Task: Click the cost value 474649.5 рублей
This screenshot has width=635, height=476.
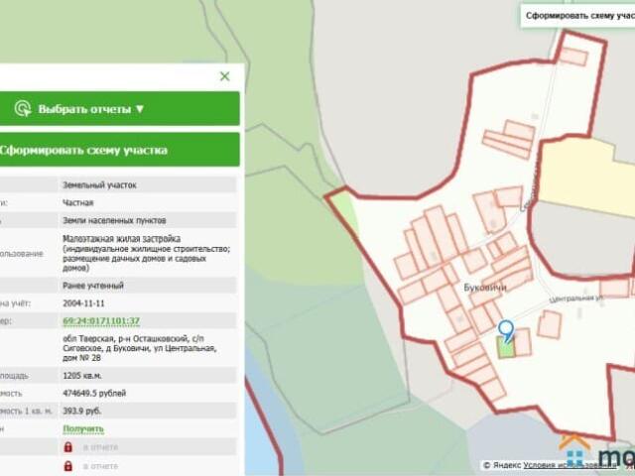Action: click(94, 393)
